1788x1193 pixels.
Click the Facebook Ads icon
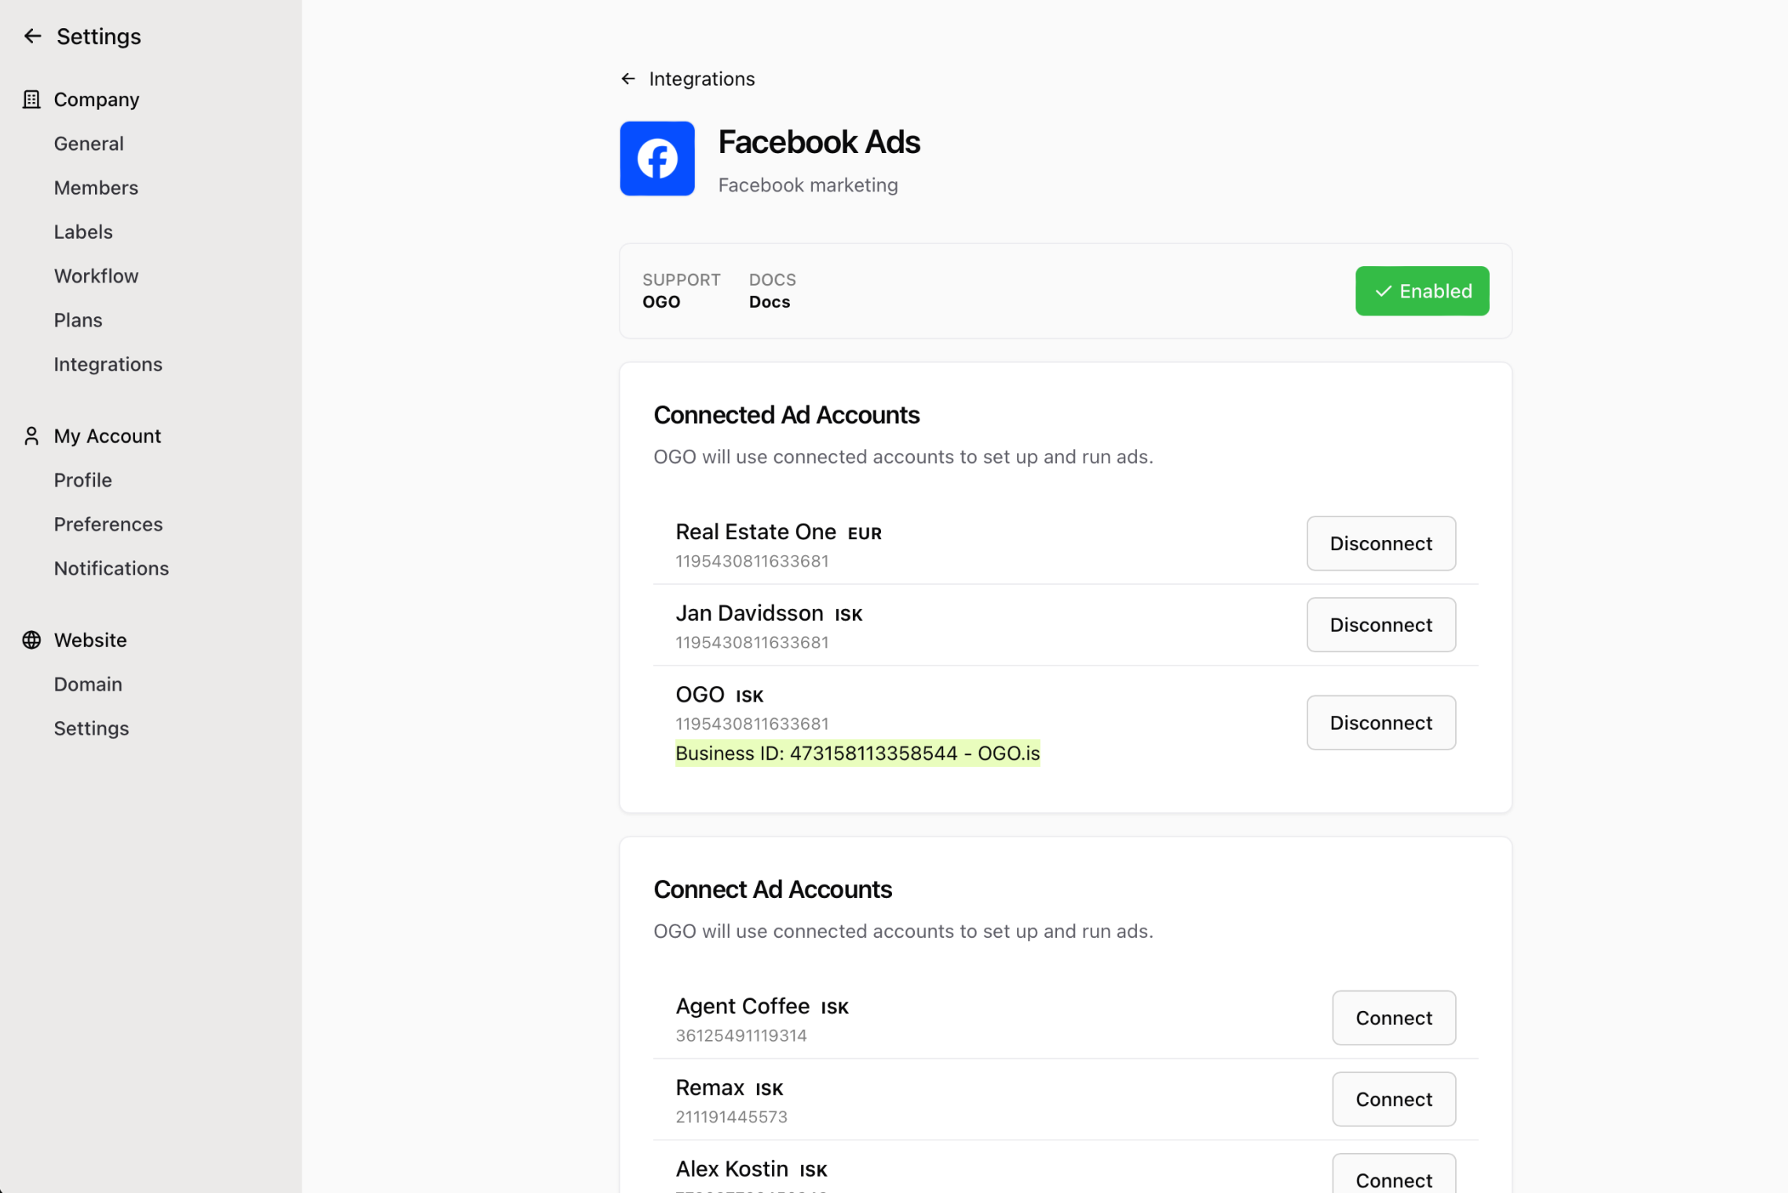pos(656,159)
